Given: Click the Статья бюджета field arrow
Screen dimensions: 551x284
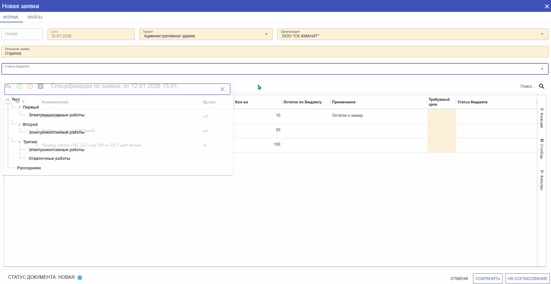Looking at the screenshot, I should [x=542, y=69].
